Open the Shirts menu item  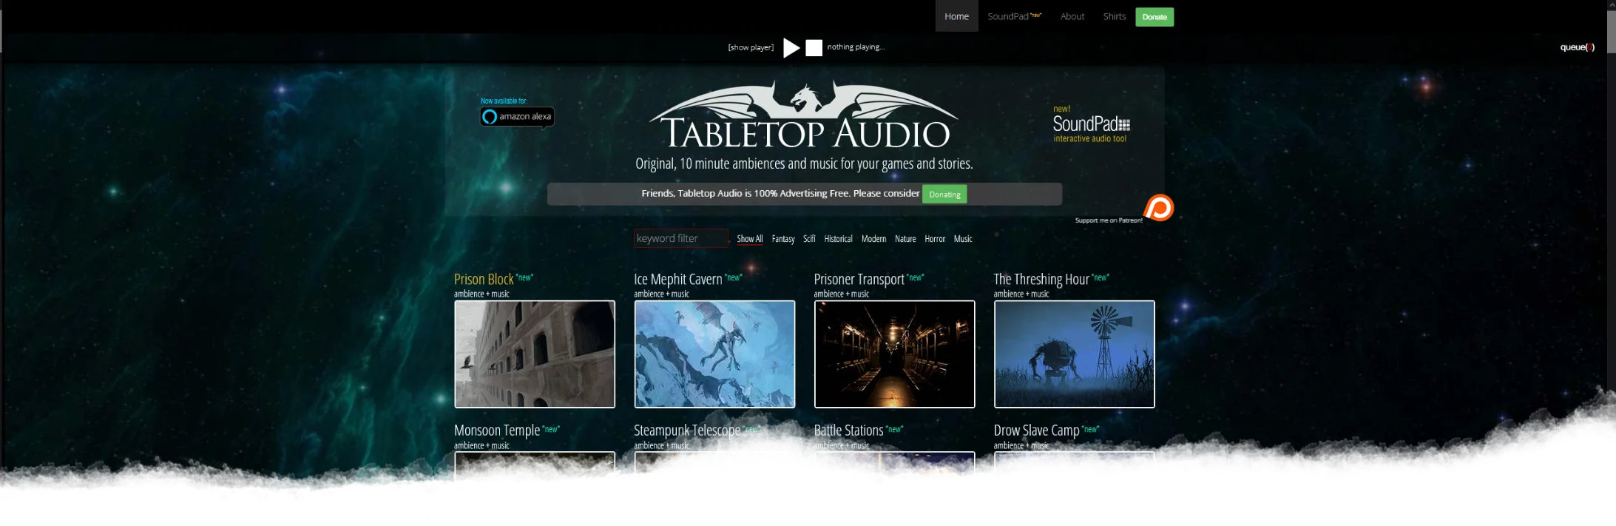point(1114,16)
